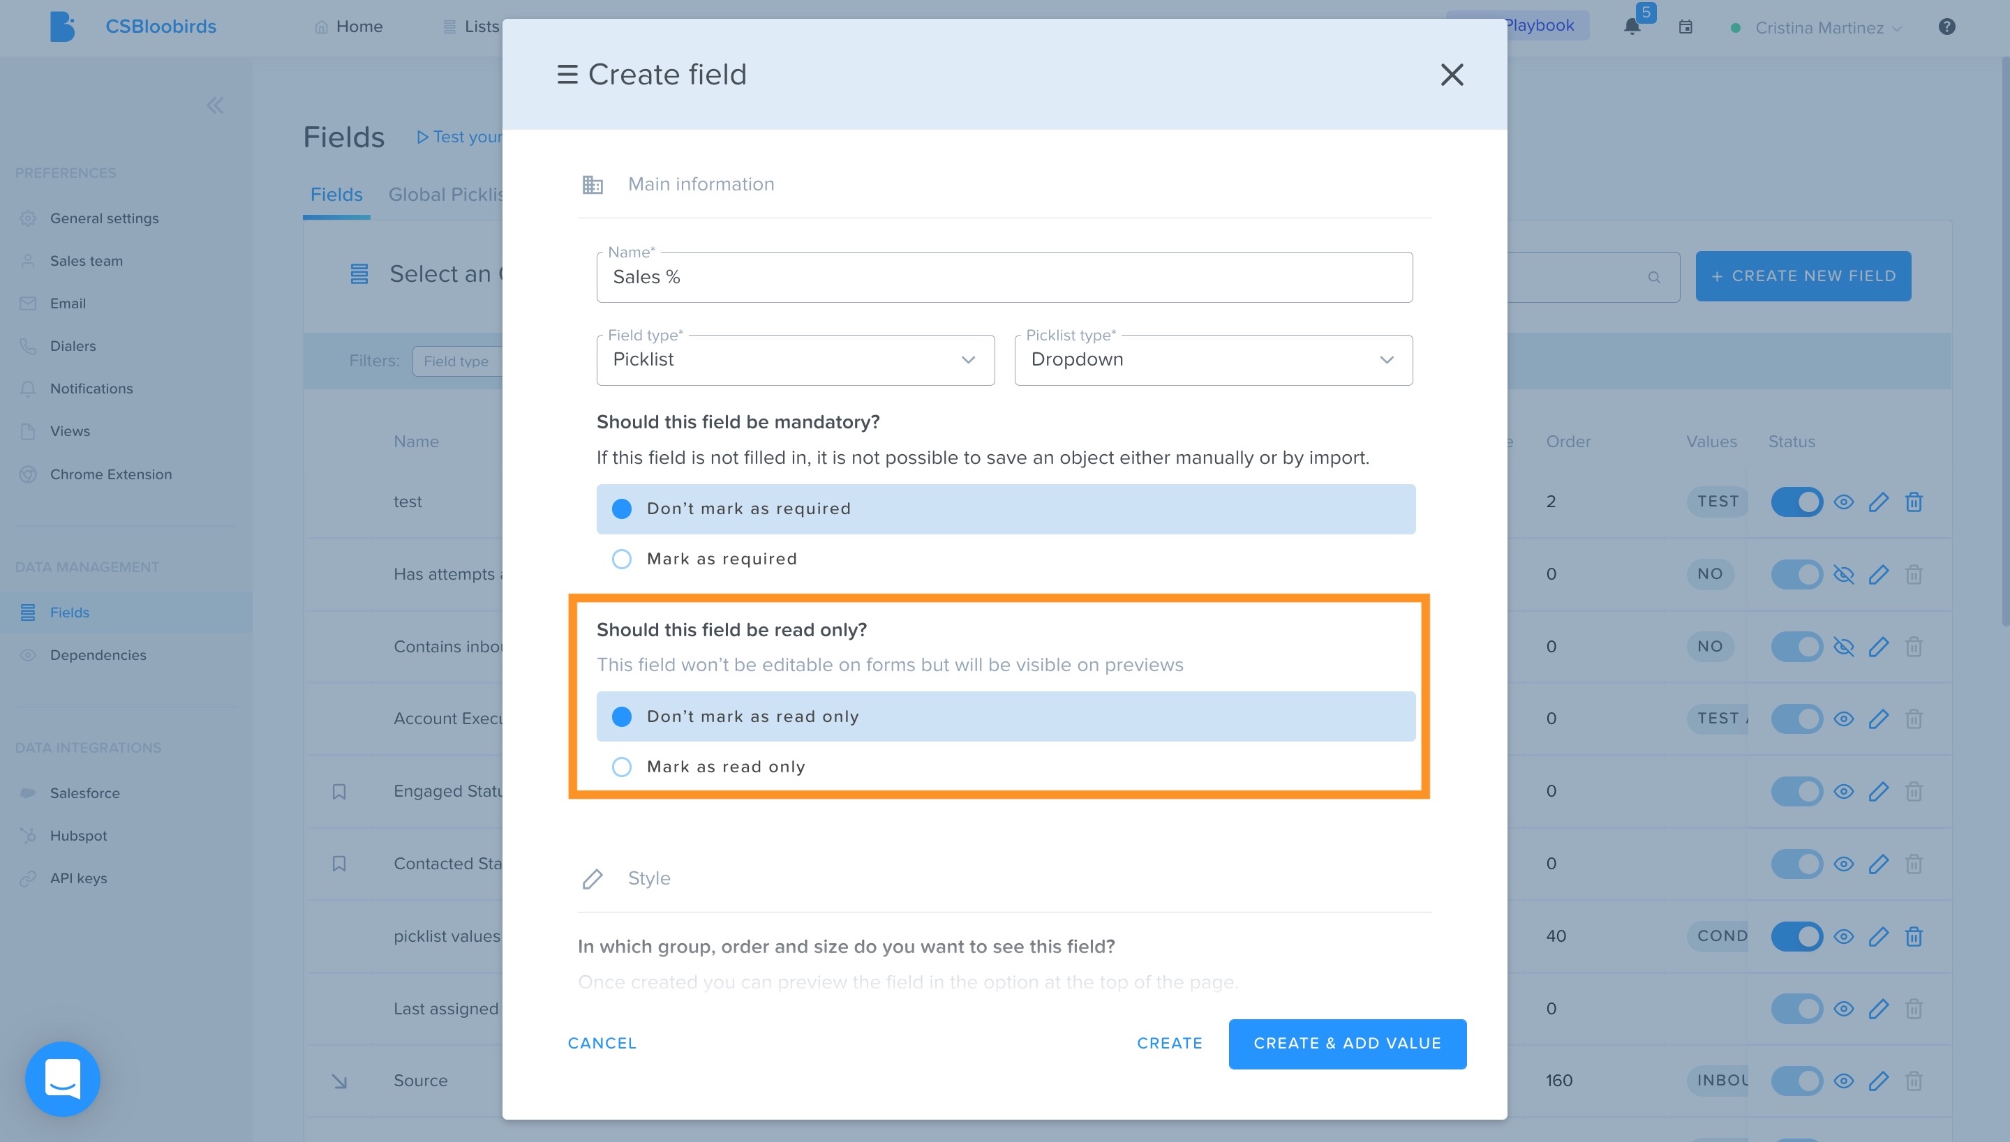The width and height of the screenshot is (2010, 1142).
Task: Delete the test field using trash icon
Action: [x=1914, y=502]
